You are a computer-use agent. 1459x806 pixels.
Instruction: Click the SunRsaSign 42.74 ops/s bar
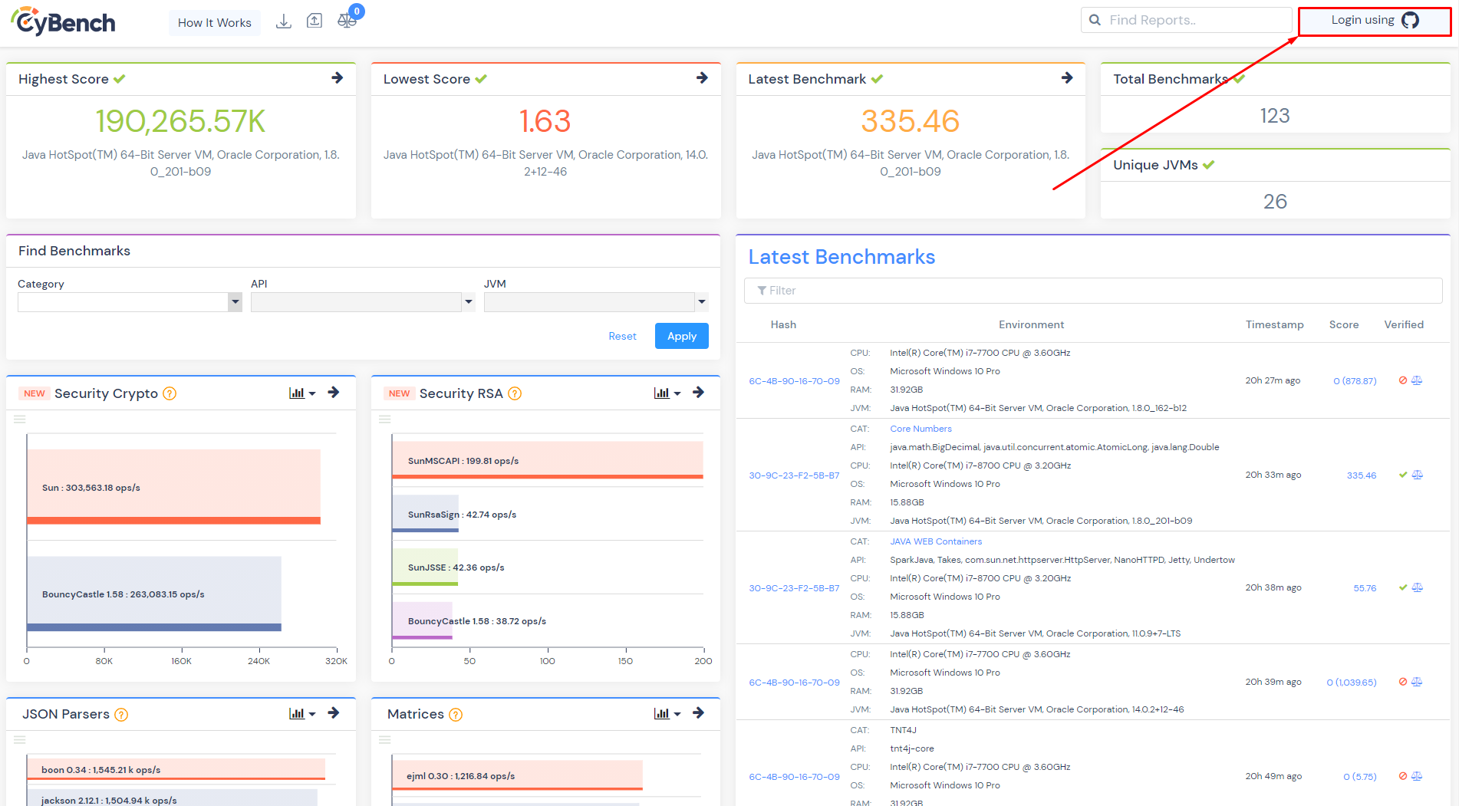(x=425, y=514)
